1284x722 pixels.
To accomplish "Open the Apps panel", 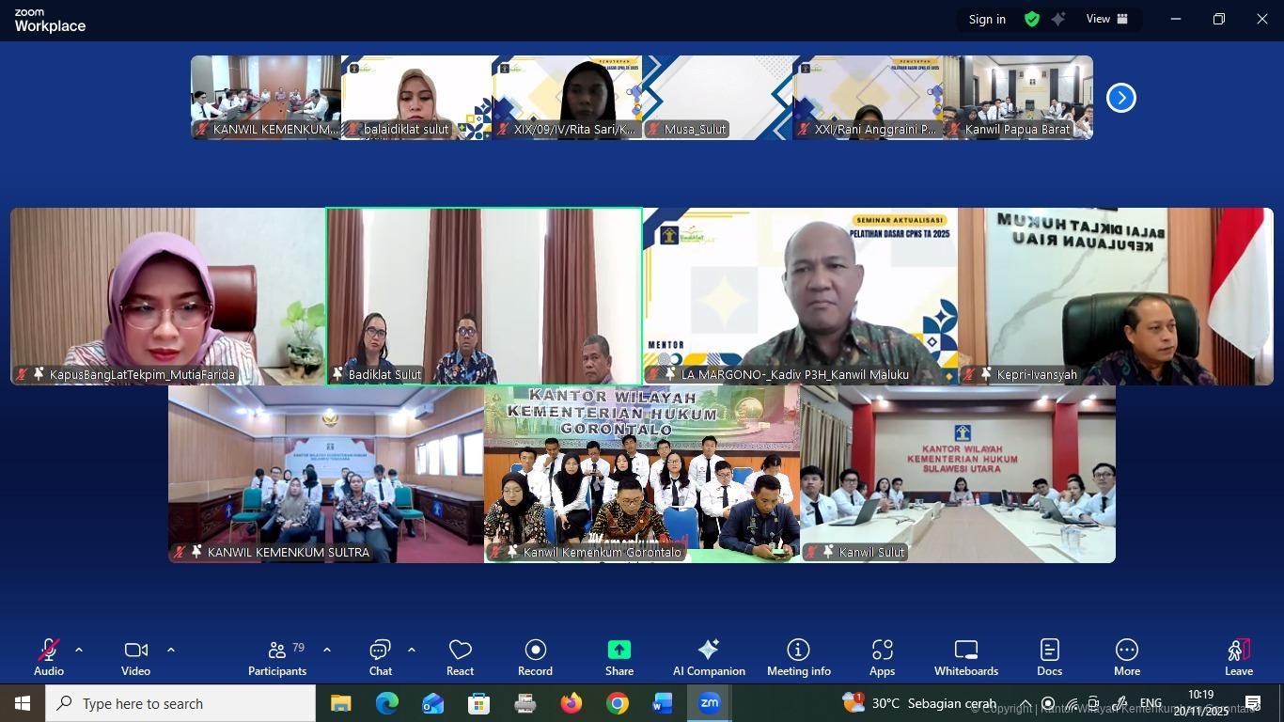I will (882, 657).
